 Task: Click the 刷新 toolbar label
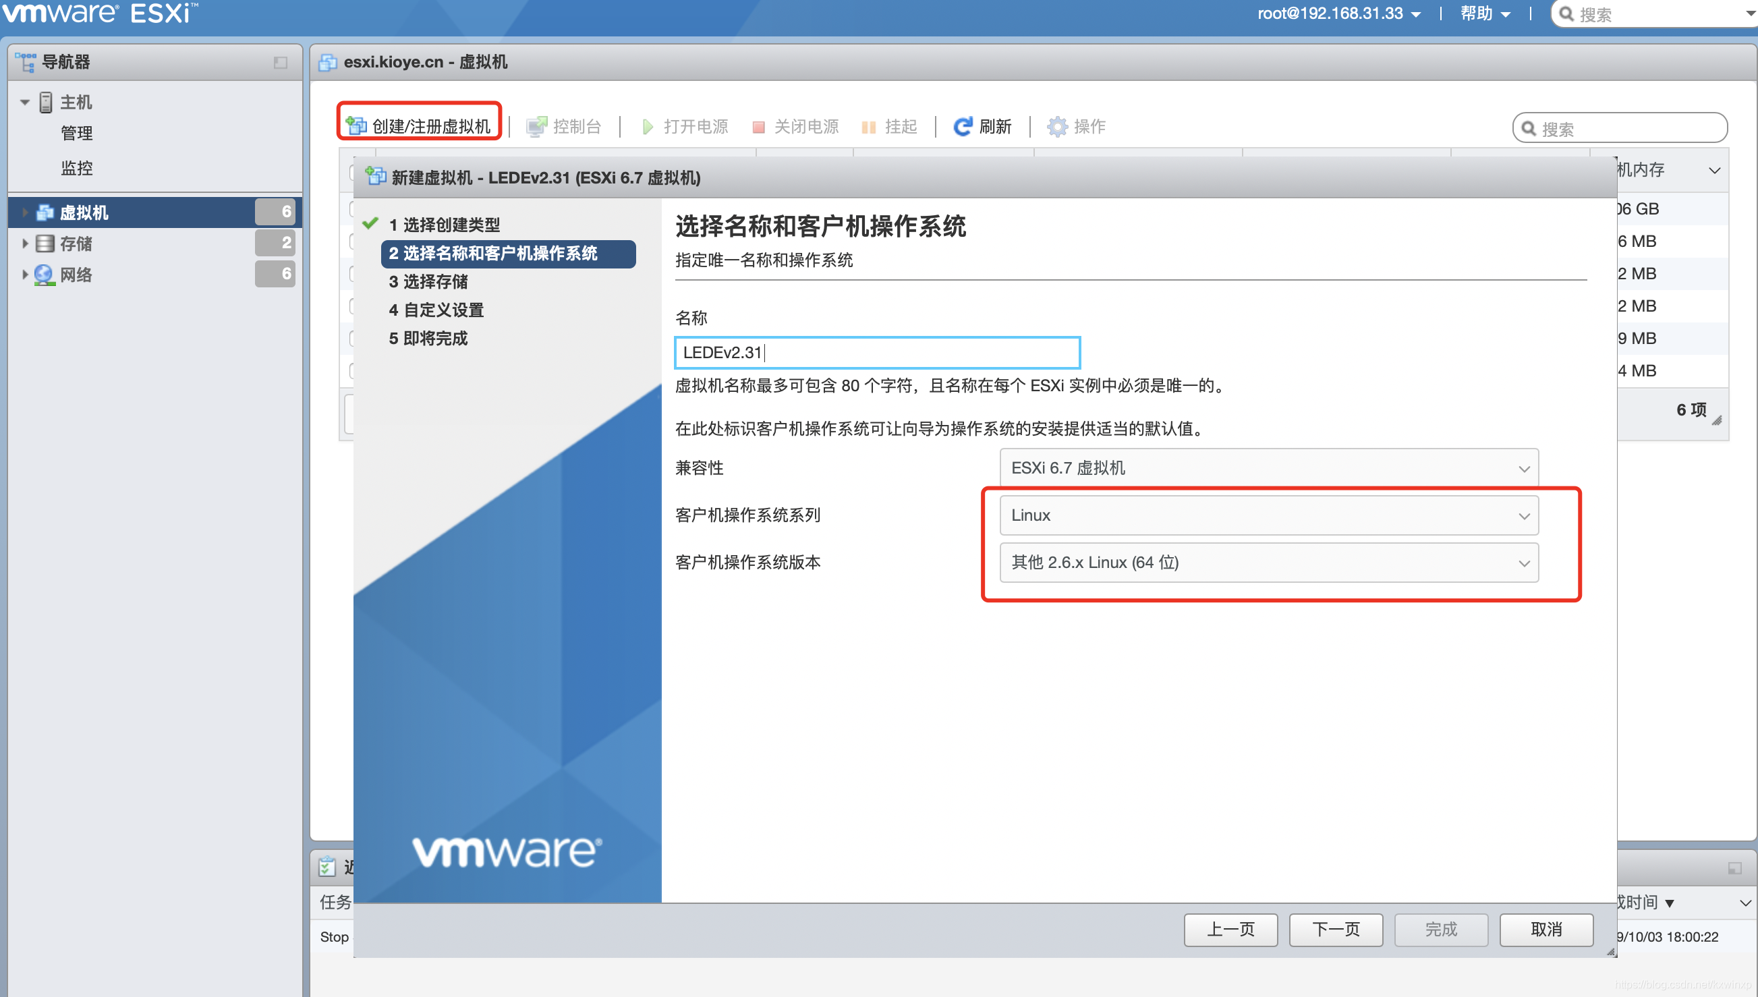(x=996, y=127)
